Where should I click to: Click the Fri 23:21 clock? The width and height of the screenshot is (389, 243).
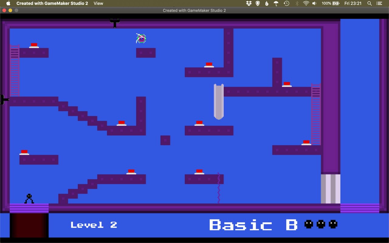(353, 3)
